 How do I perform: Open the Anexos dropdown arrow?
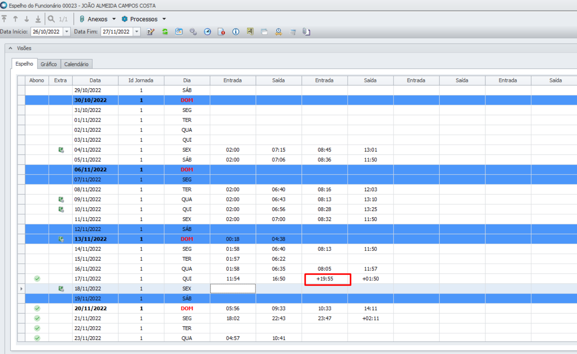point(114,19)
